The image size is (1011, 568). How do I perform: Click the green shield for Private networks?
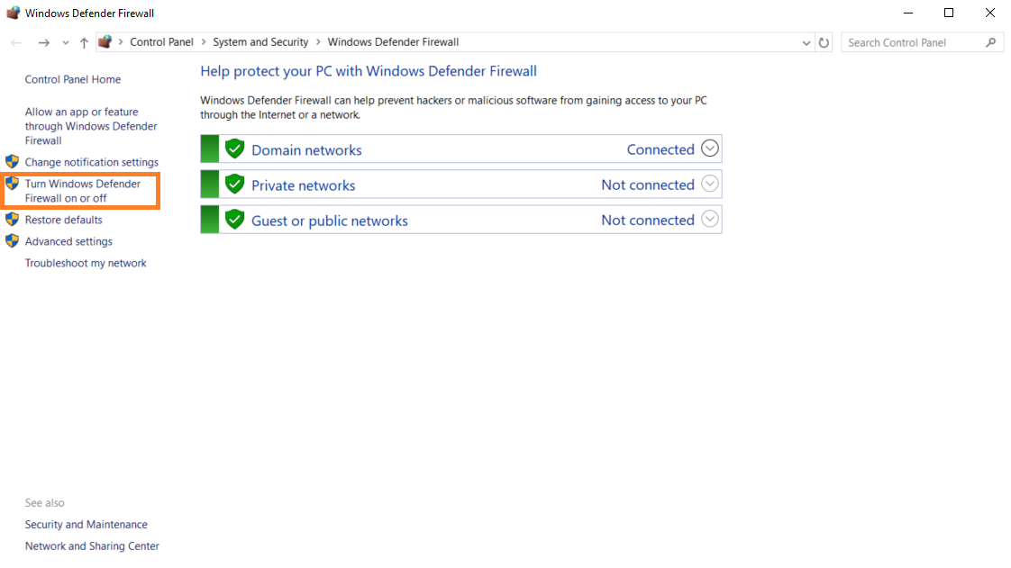click(x=234, y=183)
